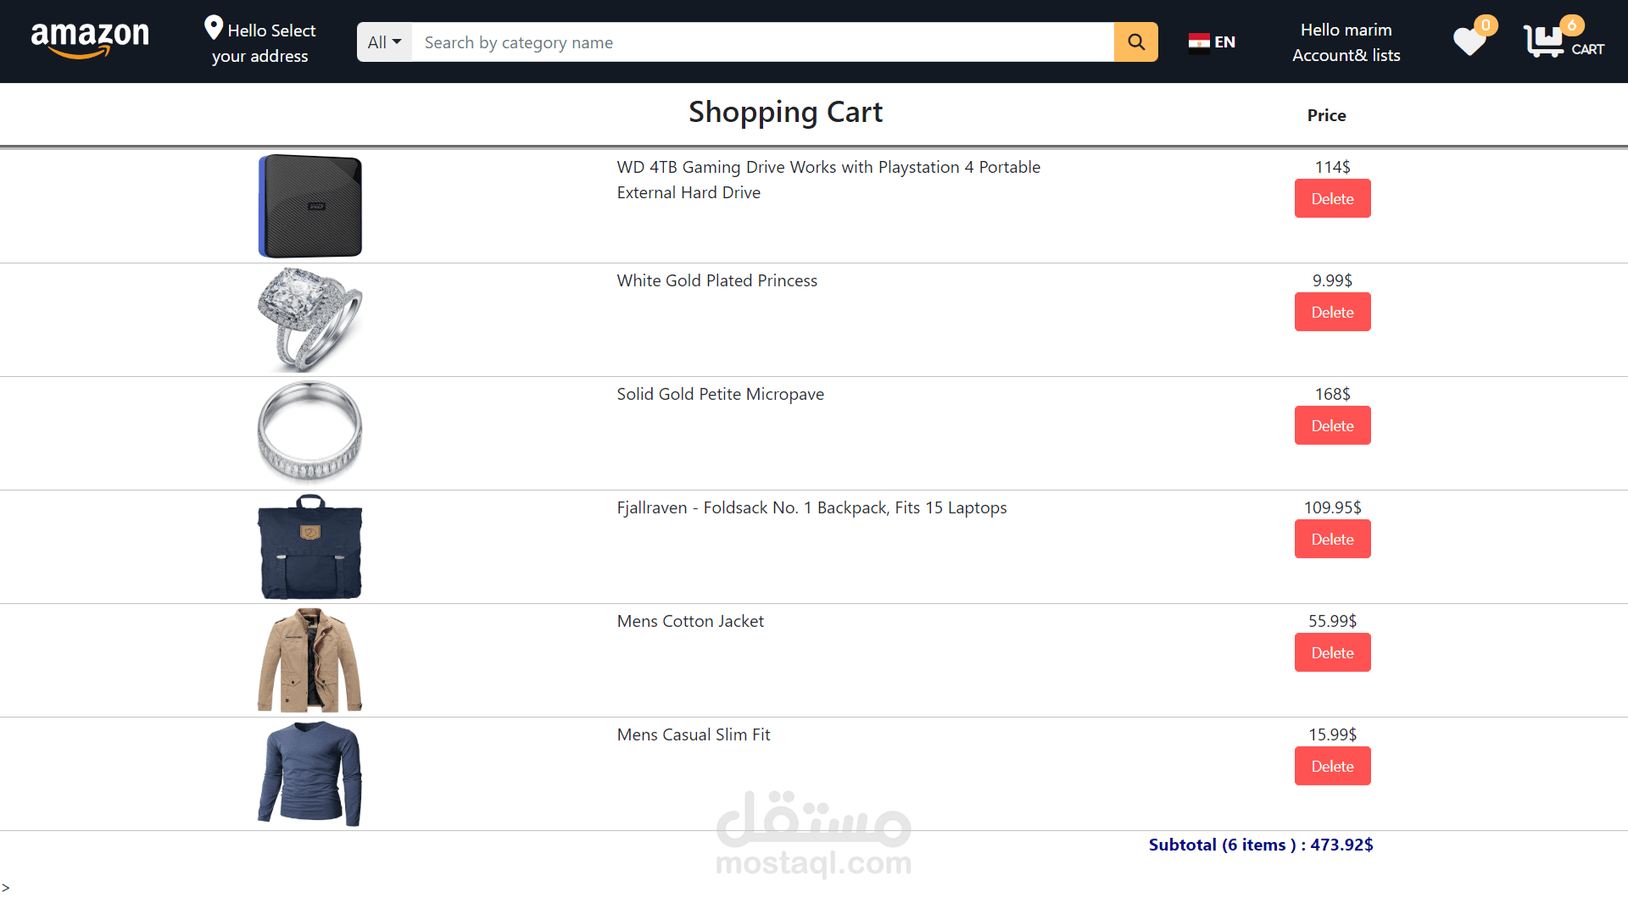Click the Mens Cotton Jacket title
Image resolution: width=1628 pixels, height=898 pixels.
point(690,621)
